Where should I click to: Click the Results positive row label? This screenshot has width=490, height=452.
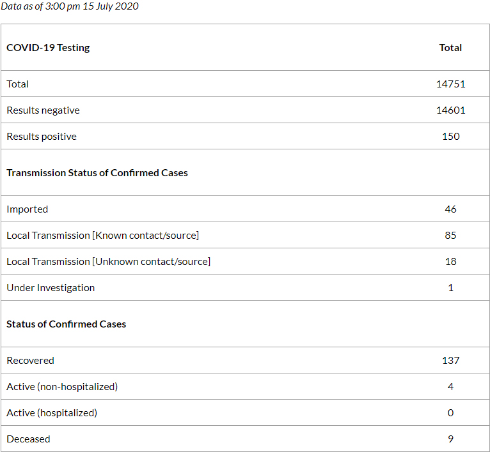pos(42,137)
